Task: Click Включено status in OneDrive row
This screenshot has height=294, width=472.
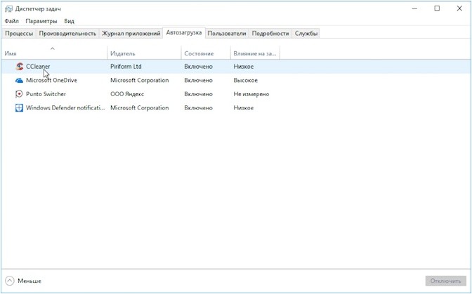Action: [198, 80]
